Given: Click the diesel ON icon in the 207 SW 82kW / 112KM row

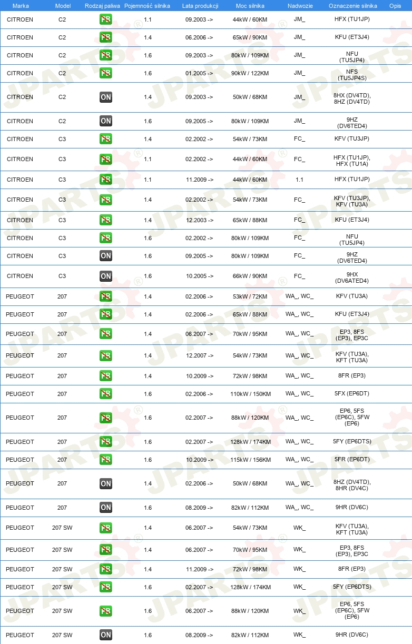Looking at the screenshot, I should click(106, 635).
